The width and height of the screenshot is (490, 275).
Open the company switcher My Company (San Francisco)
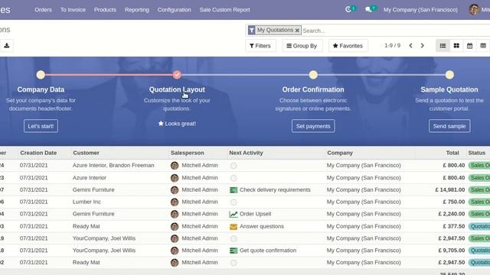420,10
